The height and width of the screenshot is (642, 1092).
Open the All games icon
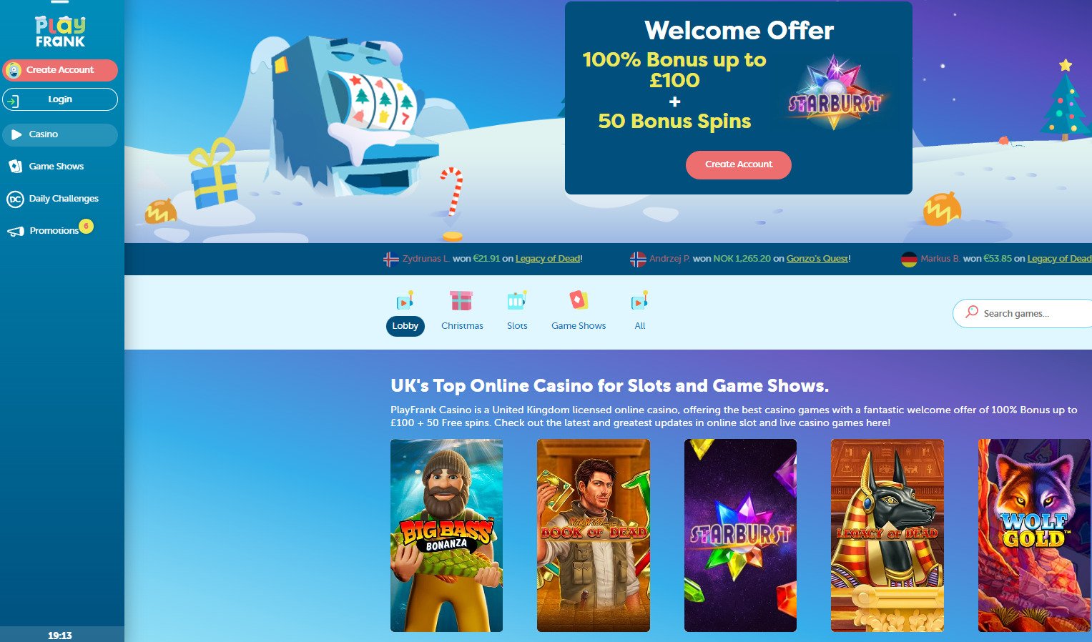(639, 301)
